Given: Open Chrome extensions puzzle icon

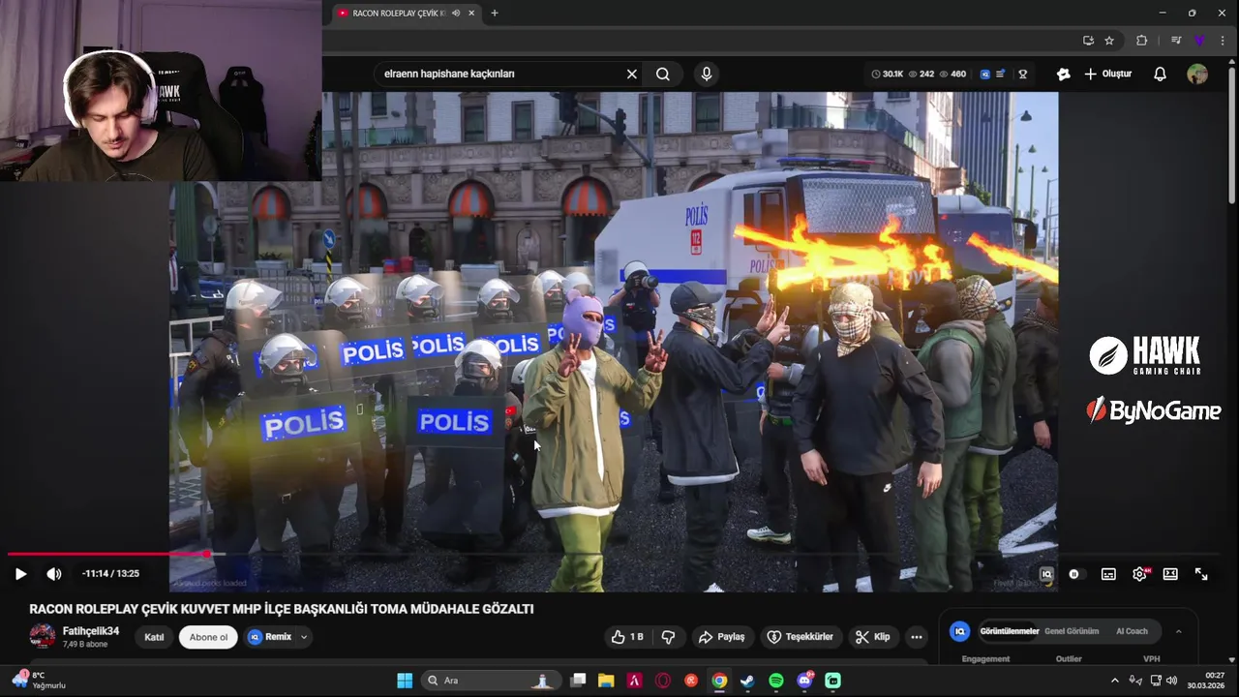Looking at the screenshot, I should 1141,40.
